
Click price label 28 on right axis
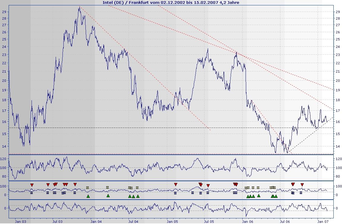[x=338, y=18]
